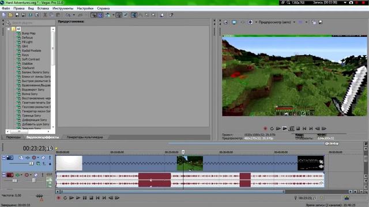Click the Make Compositing Child icon on the video track
The width and height of the screenshot is (369, 207).
(44, 163)
